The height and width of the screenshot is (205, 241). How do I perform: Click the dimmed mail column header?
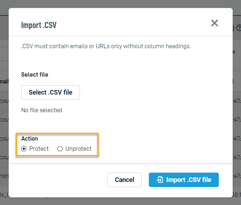pos(4,82)
